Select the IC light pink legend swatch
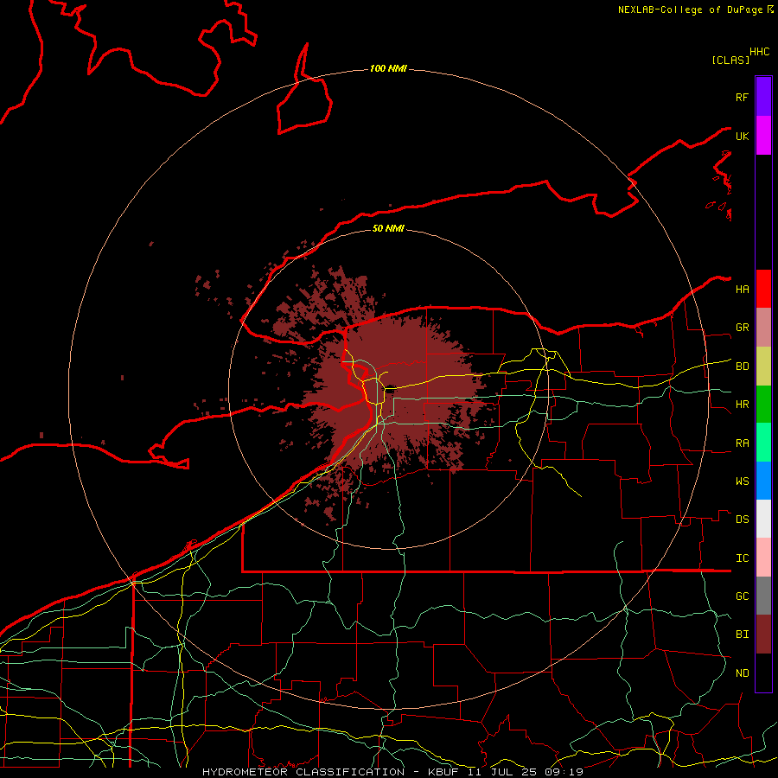This screenshot has height=778, width=778. tap(763, 558)
